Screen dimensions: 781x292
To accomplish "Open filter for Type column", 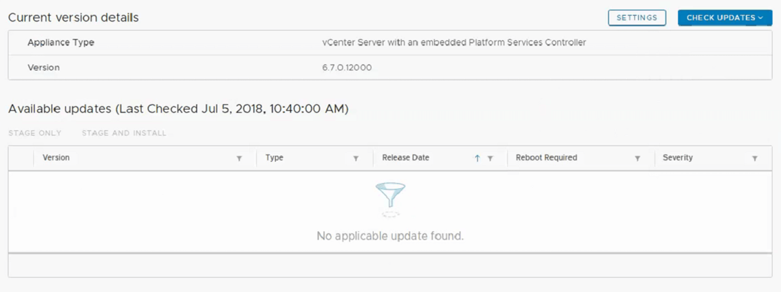I will coord(356,158).
